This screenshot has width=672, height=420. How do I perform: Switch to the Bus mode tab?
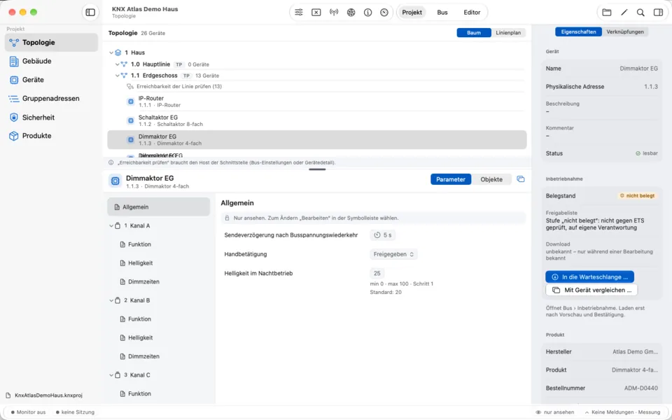pyautogui.click(x=442, y=13)
